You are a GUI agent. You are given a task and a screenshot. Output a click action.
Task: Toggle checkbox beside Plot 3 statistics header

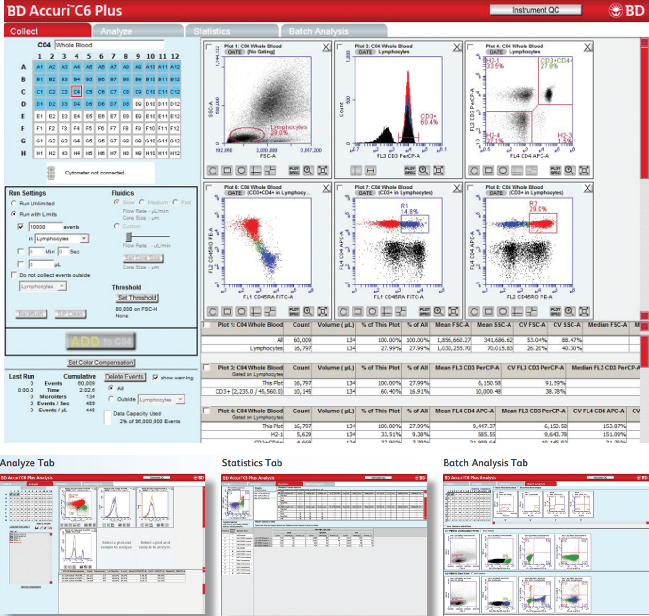(207, 367)
